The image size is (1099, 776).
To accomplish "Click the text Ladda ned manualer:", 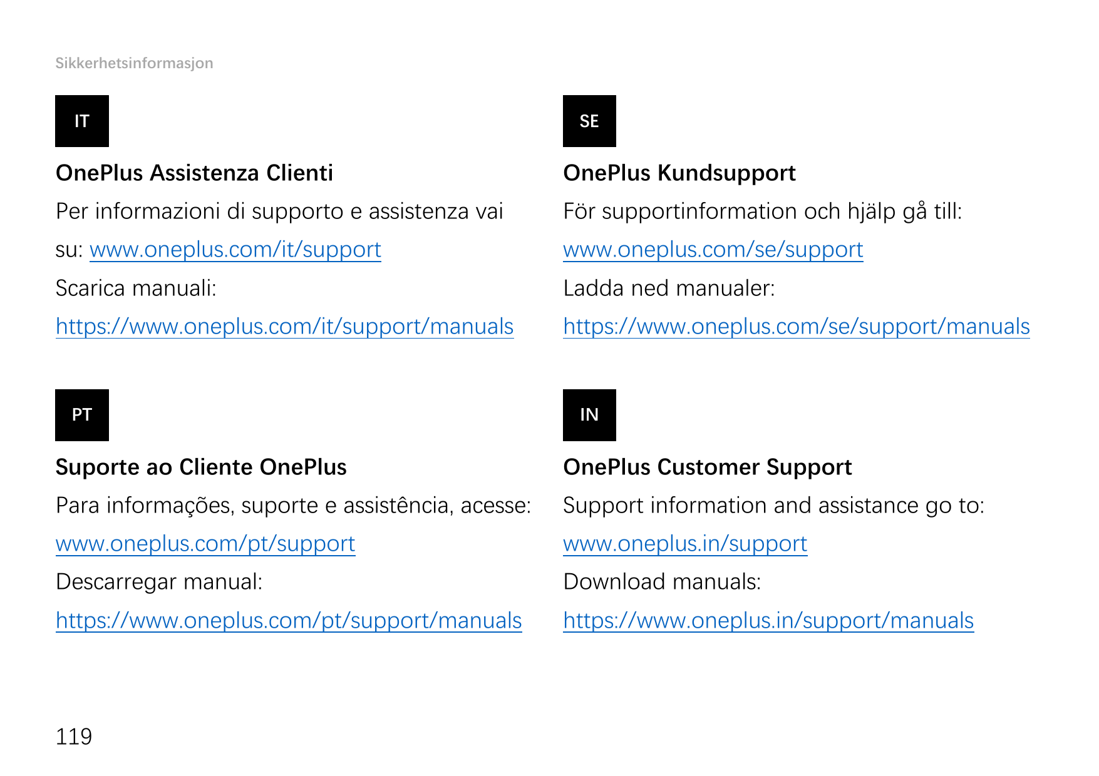I will (669, 288).
